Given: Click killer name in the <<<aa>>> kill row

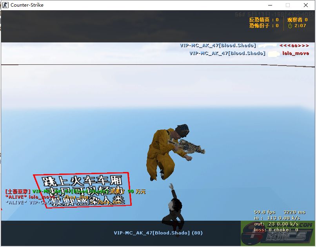Looking at the screenshot, I should [x=218, y=46].
